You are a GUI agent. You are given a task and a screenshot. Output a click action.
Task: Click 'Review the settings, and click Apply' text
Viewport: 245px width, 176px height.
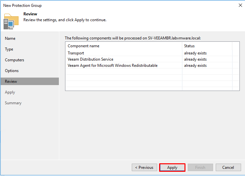65,20
